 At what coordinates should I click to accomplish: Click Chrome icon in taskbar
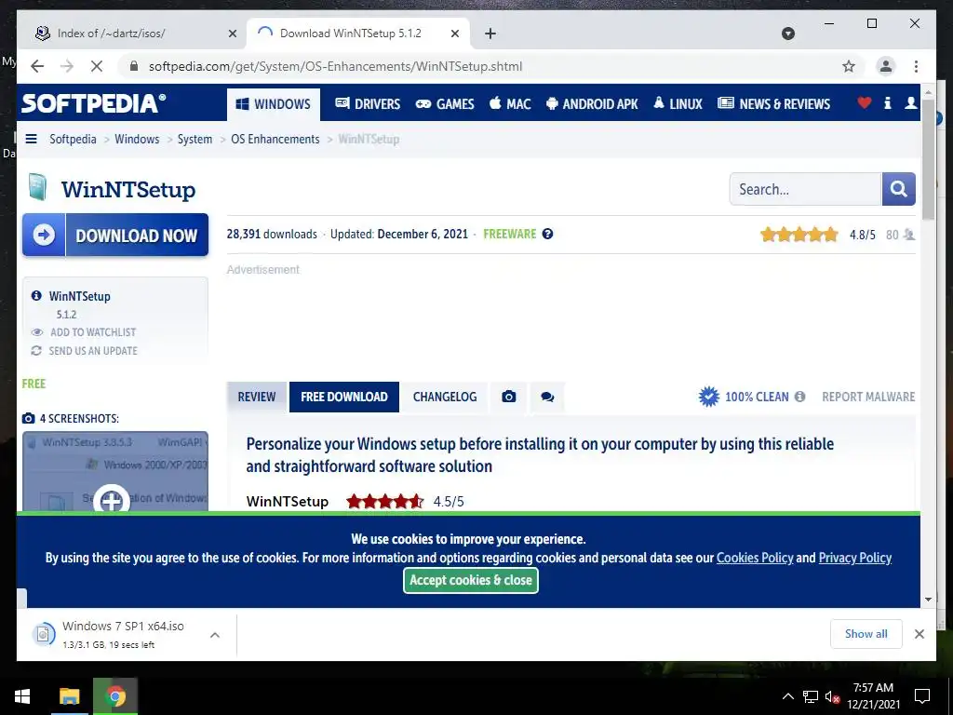coord(115,696)
